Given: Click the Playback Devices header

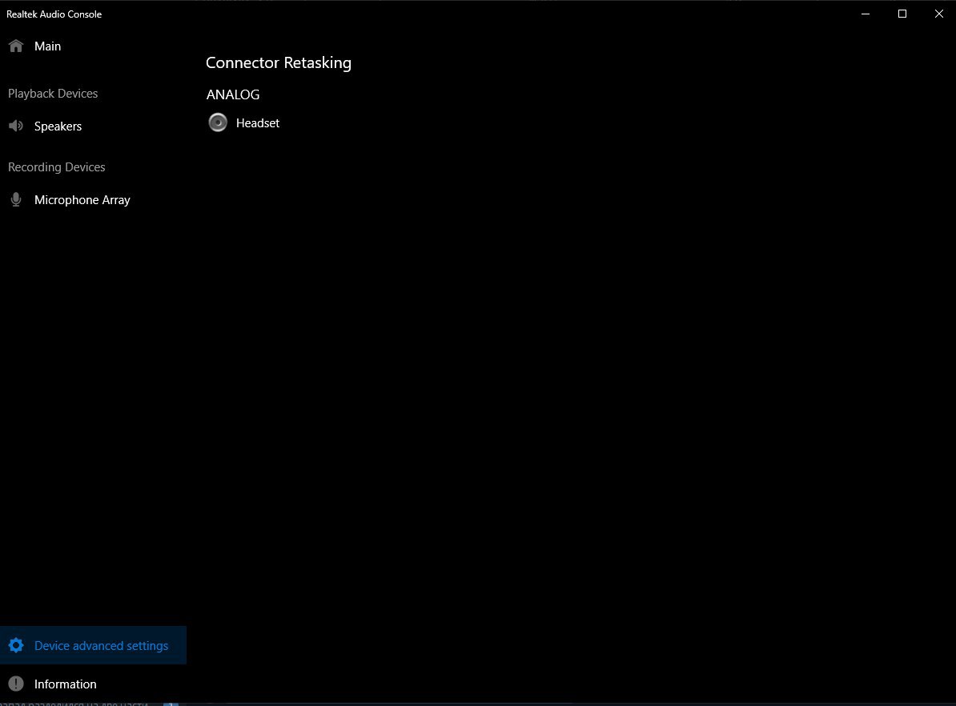Looking at the screenshot, I should (x=53, y=94).
